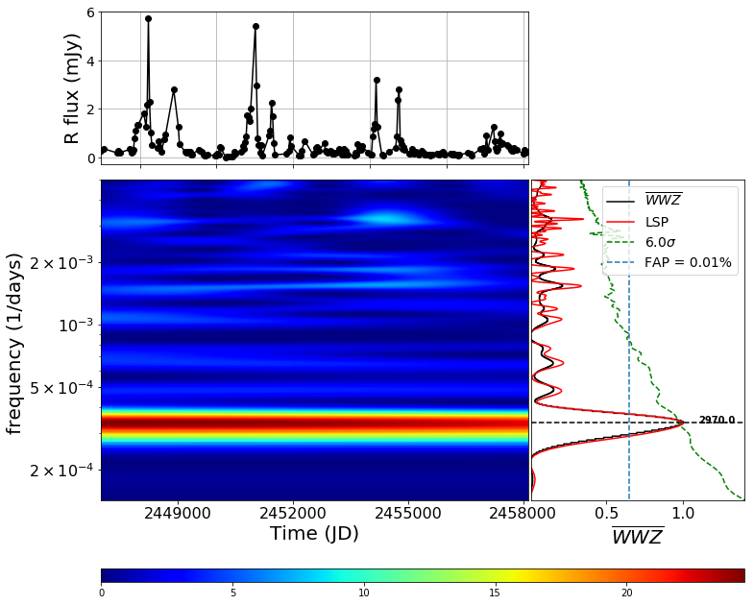
Task: Click the 'R flux (mJy)' axis label
Action: click(71, 89)
